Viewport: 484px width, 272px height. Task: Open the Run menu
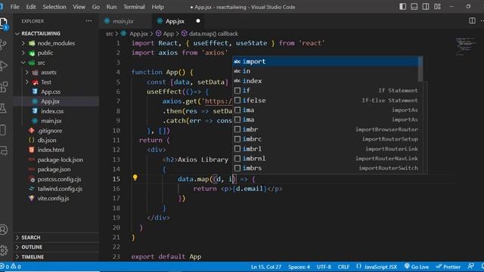coord(111,7)
